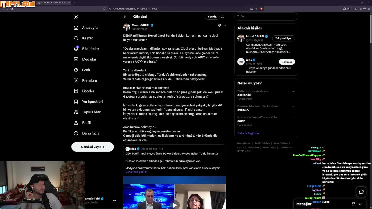
Task: Click Daha fazla göster in quoted ideo post
Action: pos(136,172)
